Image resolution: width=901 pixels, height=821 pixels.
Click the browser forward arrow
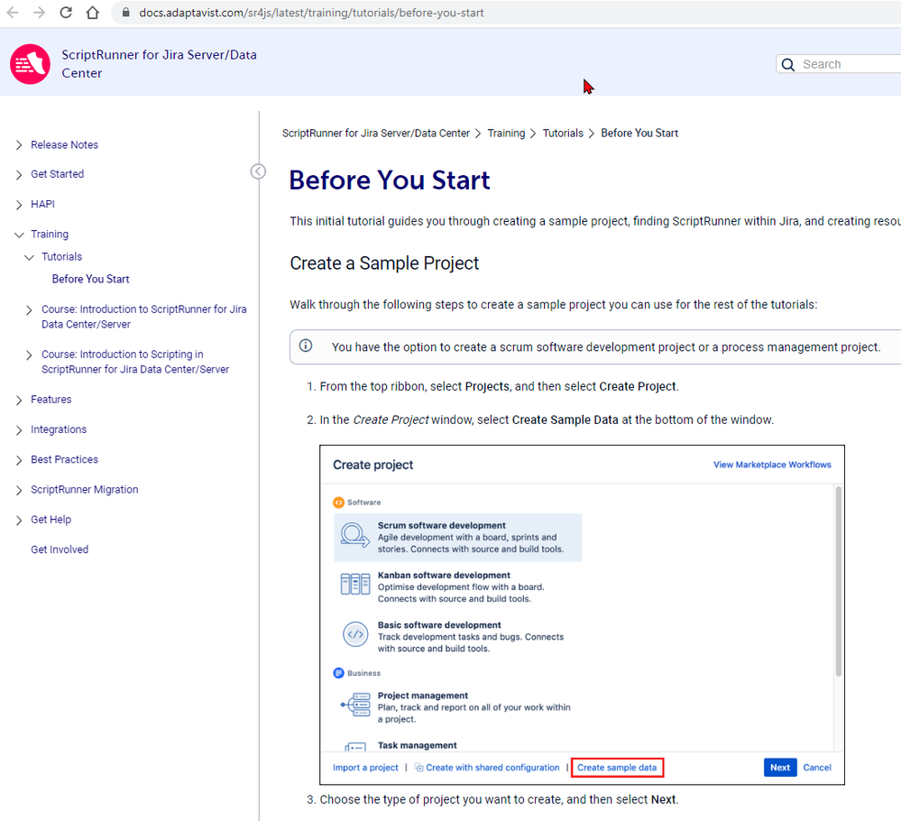pyautogui.click(x=39, y=12)
